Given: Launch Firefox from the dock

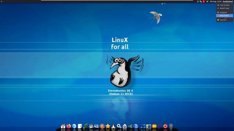Looking at the screenshot, I should 69,126.
